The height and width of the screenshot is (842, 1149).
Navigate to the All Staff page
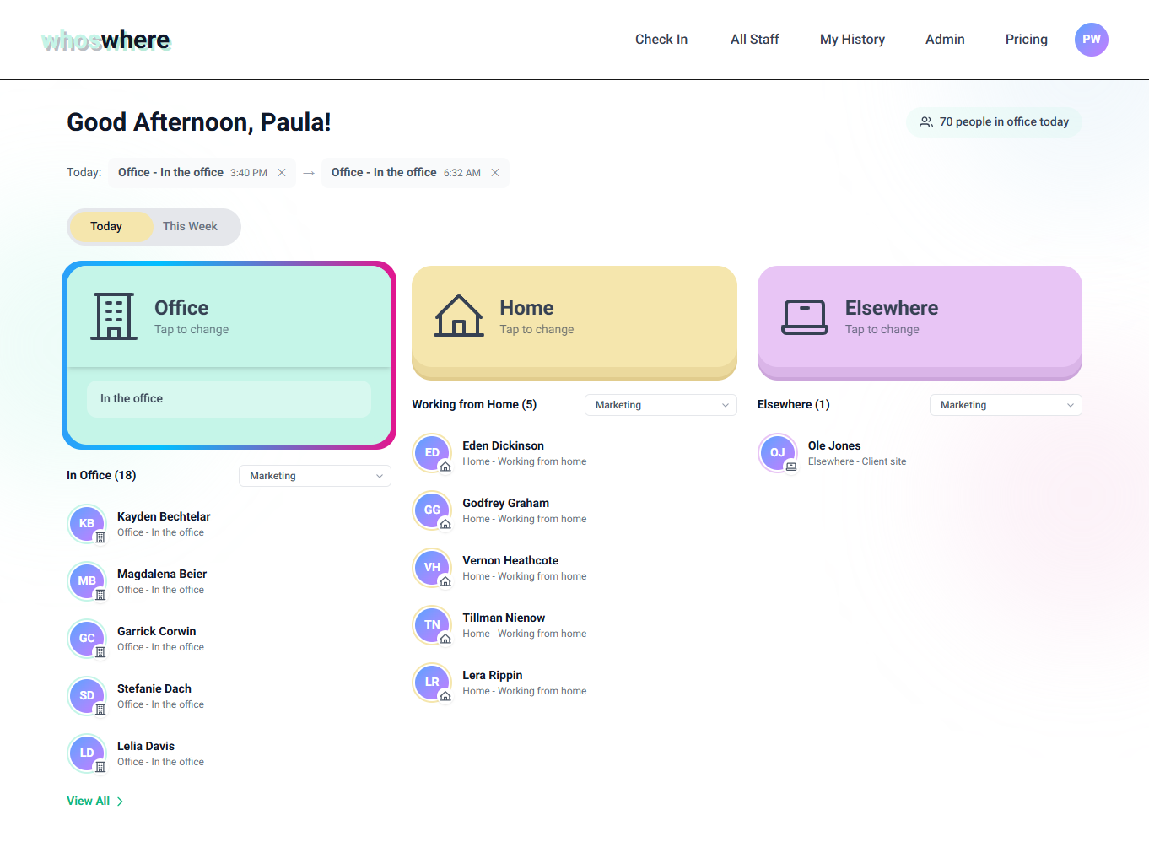(754, 39)
